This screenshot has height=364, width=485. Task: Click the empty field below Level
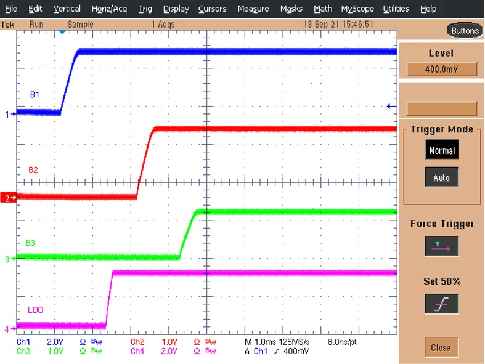pos(441,108)
